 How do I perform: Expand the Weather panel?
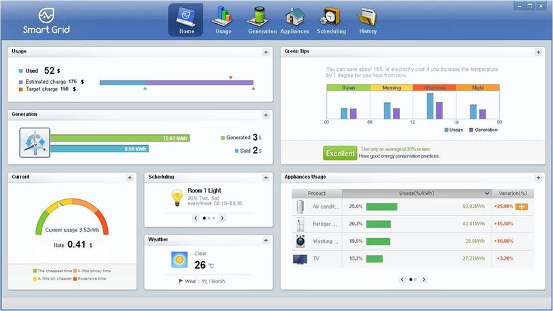coord(266,241)
